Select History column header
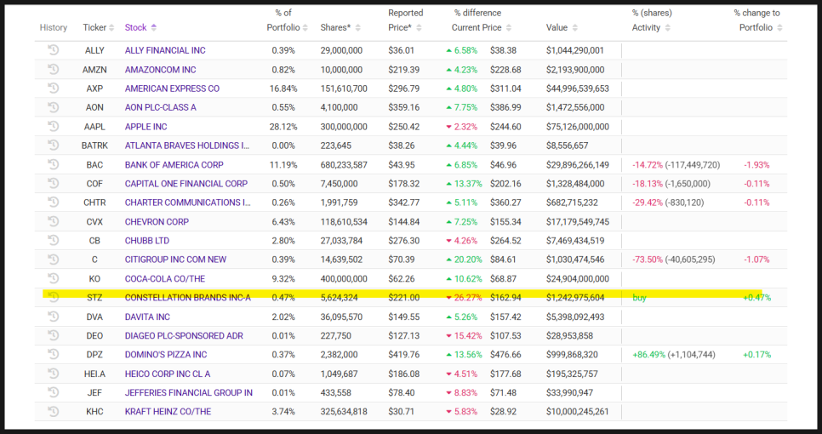This screenshot has height=434, width=822. 54,28
